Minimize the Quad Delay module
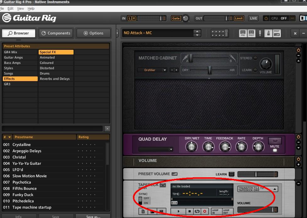Image resolution: width=307 pixels, height=218 pixels. coord(299,142)
